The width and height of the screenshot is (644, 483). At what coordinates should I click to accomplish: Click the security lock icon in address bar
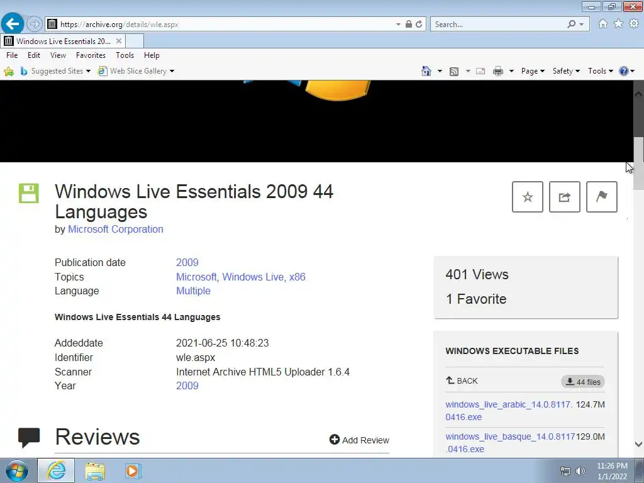(409, 25)
